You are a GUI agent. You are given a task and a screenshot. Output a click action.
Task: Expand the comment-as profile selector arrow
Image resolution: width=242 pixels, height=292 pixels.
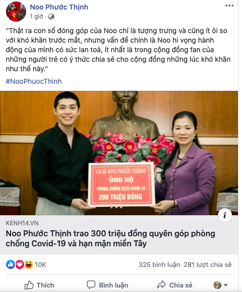tap(225, 285)
